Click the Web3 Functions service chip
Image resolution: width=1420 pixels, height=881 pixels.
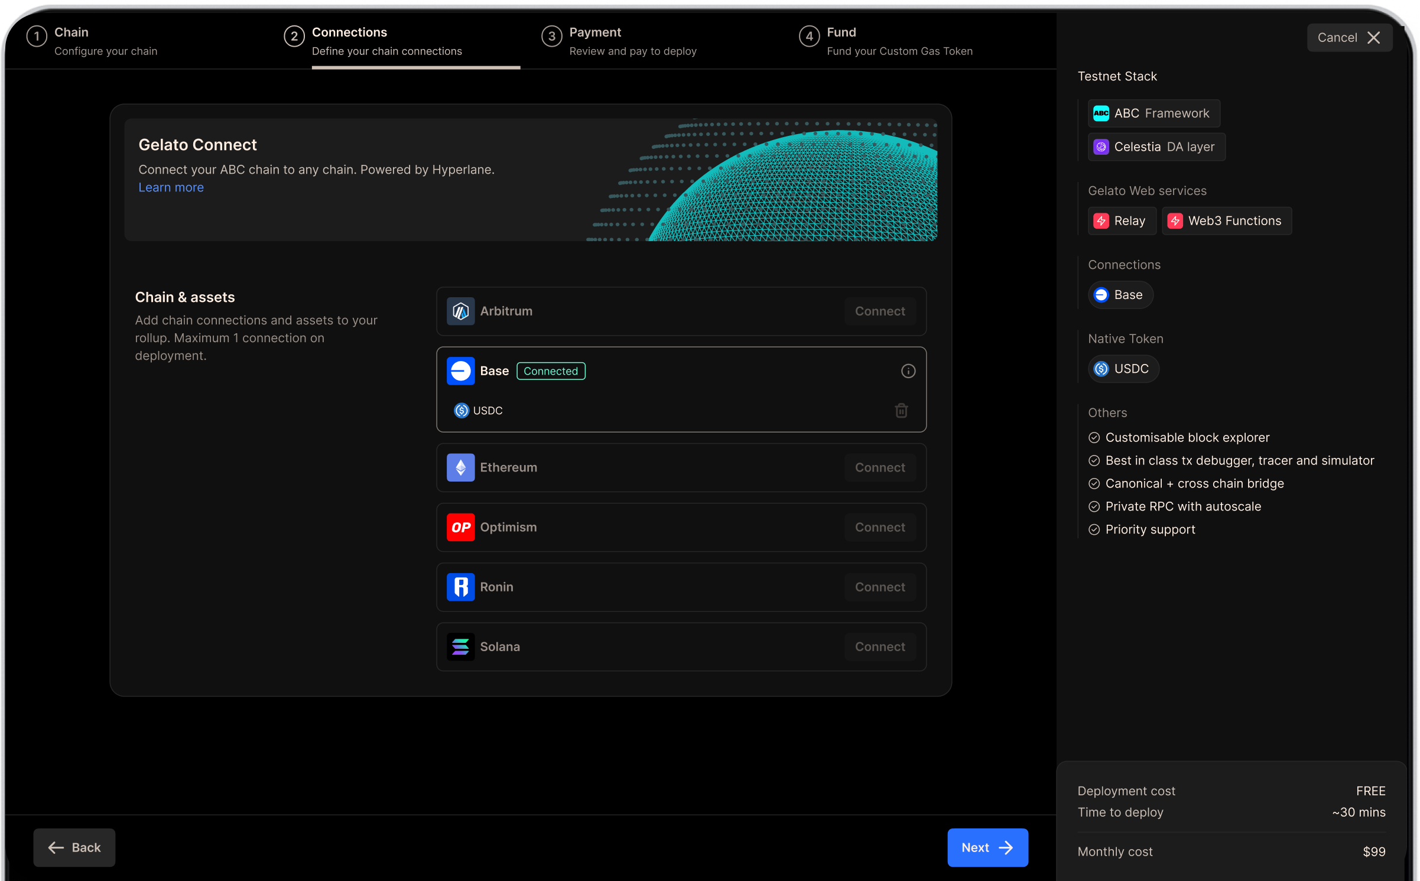[x=1226, y=221]
